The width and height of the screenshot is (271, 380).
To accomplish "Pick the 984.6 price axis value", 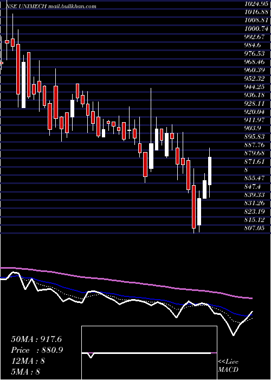I will 253,45.
